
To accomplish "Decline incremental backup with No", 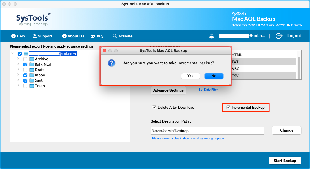I will click(214, 76).
